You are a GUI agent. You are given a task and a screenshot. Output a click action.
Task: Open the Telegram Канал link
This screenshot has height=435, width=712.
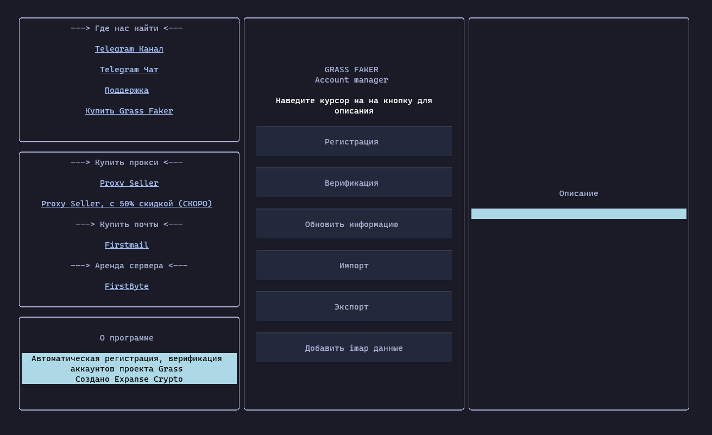click(x=129, y=49)
